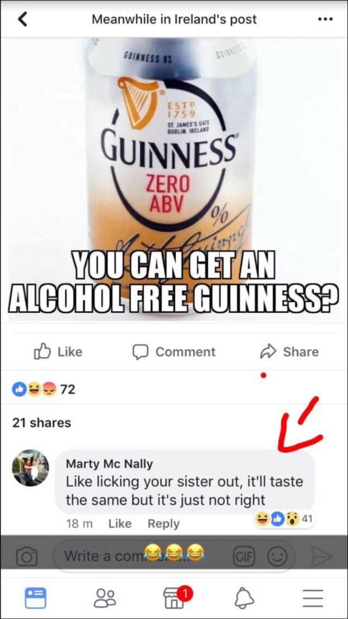
Task: Share the Guinness post
Action: 289,352
